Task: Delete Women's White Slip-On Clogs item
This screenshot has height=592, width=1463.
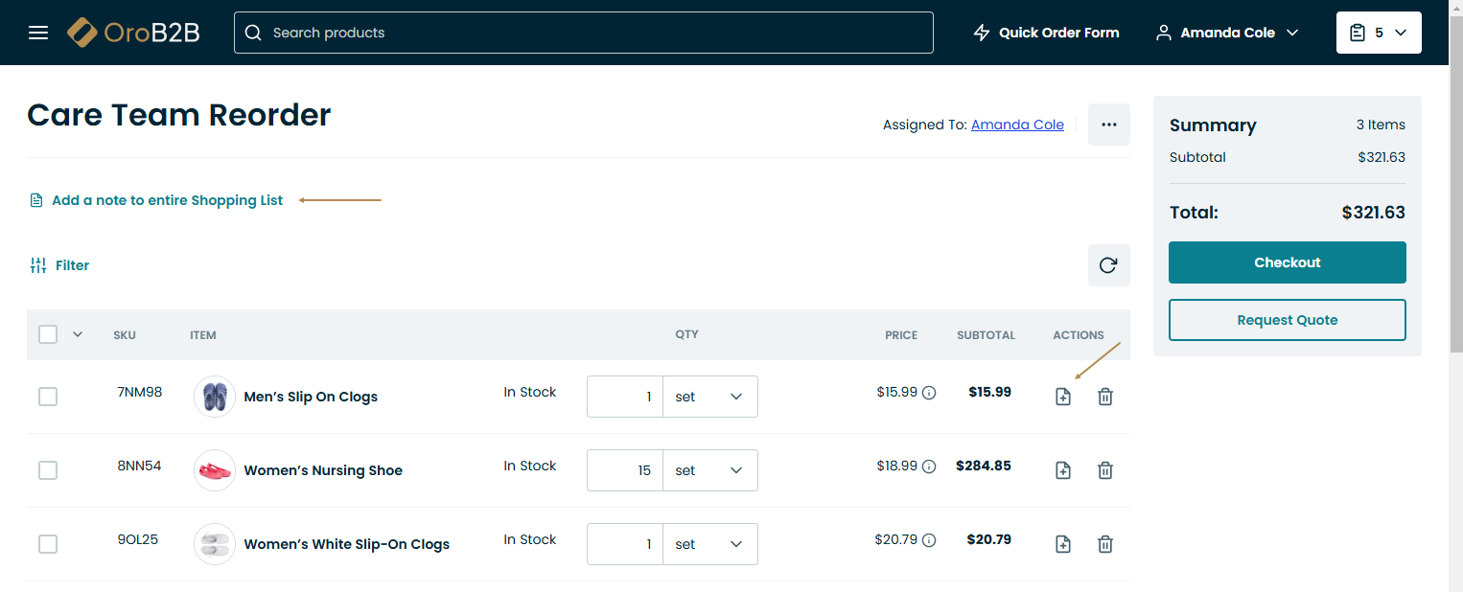Action: (1104, 544)
